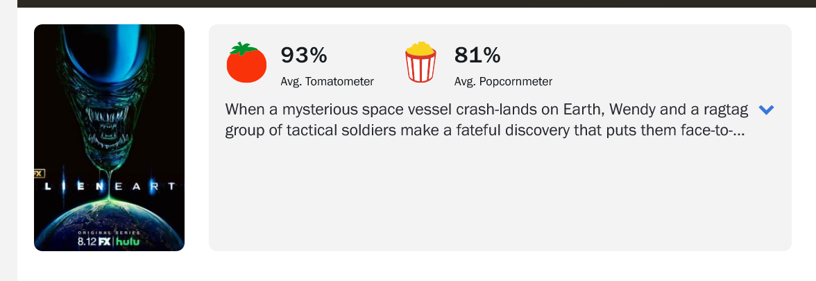Click the Original Series text on poster
816x281 pixels.
click(109, 232)
